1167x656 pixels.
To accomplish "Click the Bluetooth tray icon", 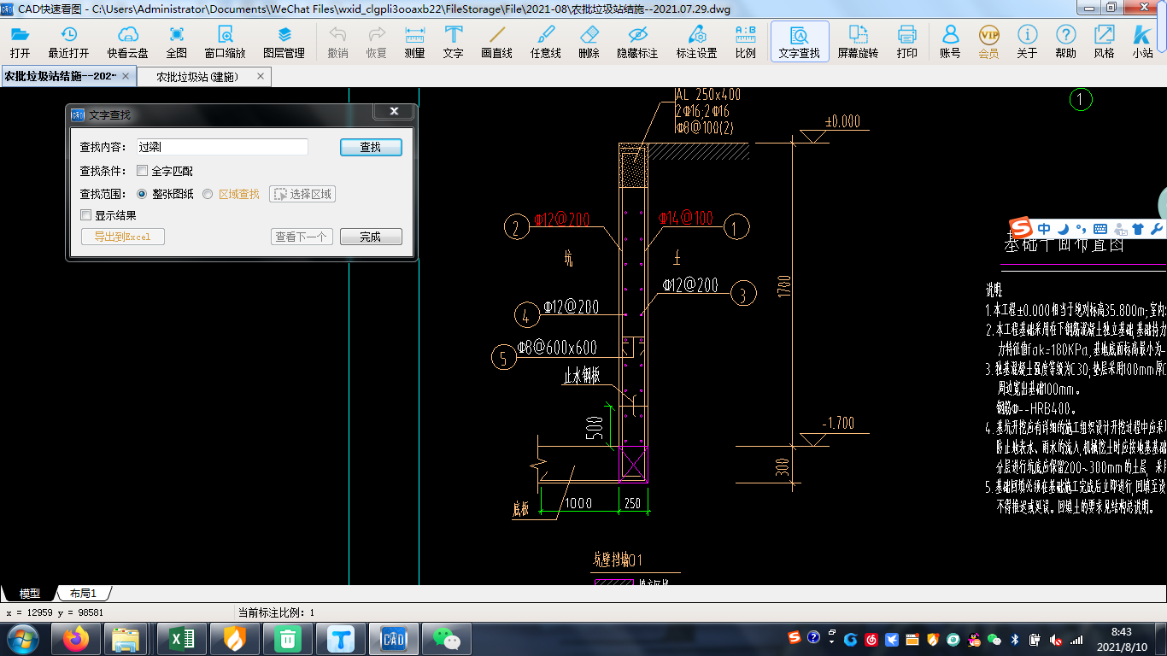I will 1015,639.
